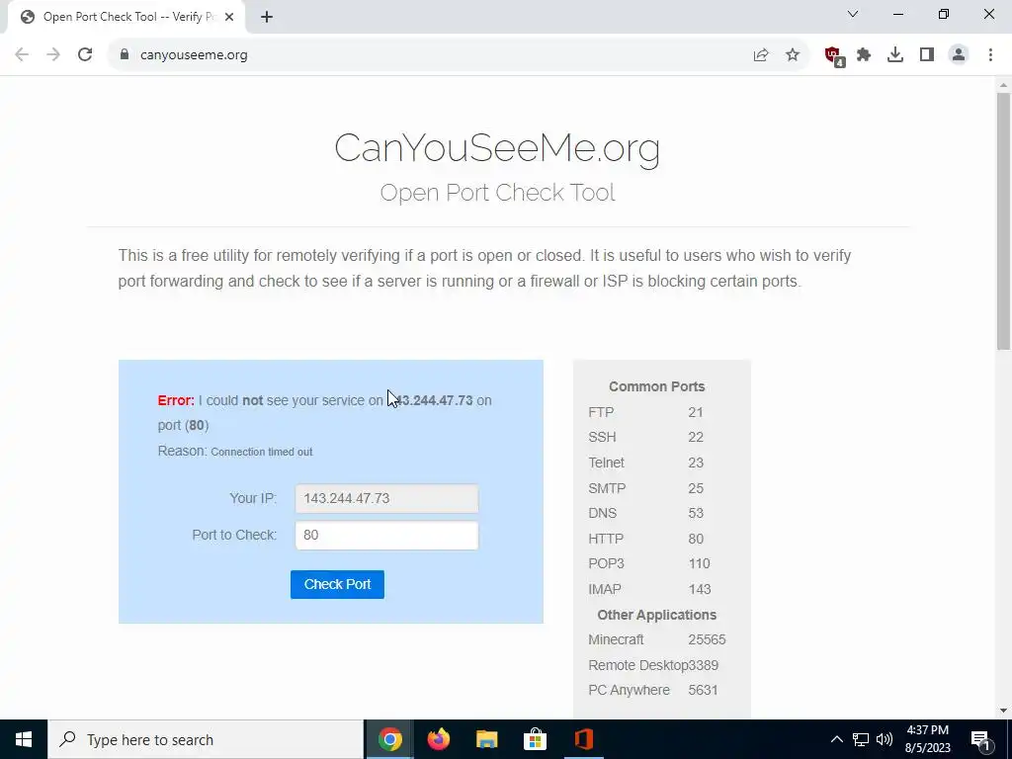The image size is (1012, 759).
Task: Pick port 25565 in the Minecraft row
Action: coord(707,640)
